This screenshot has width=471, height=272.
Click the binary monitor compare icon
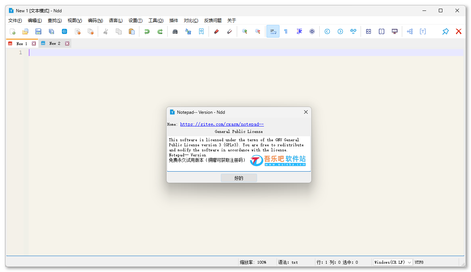tap(395, 31)
